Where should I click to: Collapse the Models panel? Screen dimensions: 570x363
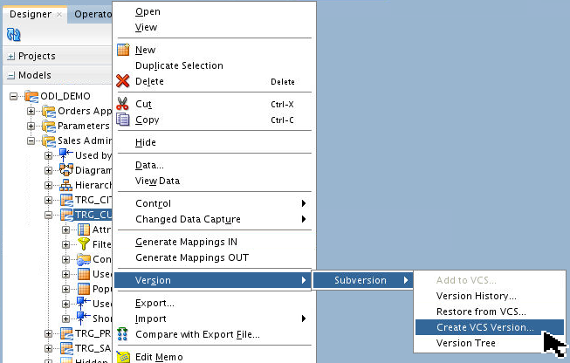click(10, 75)
